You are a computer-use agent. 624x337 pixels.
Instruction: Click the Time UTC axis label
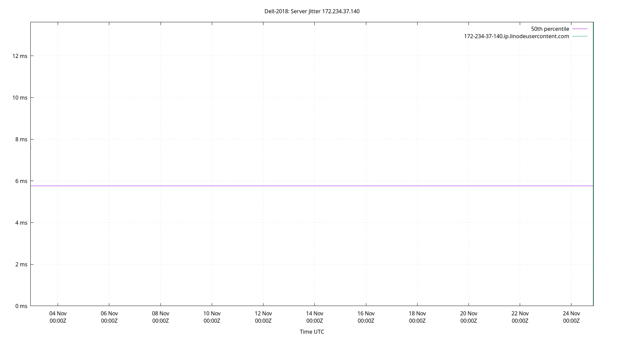pos(312,332)
